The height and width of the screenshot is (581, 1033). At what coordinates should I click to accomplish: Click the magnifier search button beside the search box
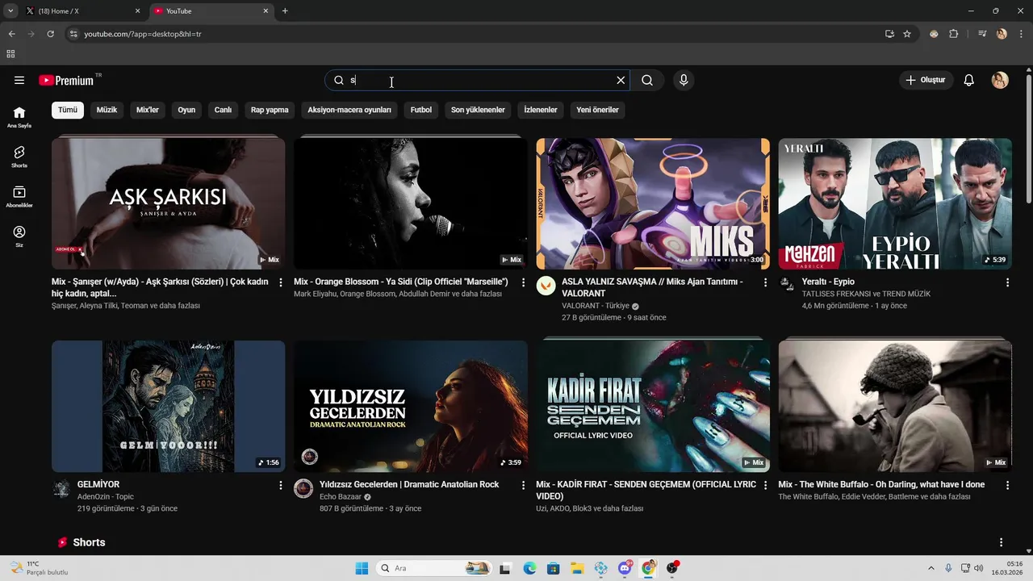click(x=647, y=80)
